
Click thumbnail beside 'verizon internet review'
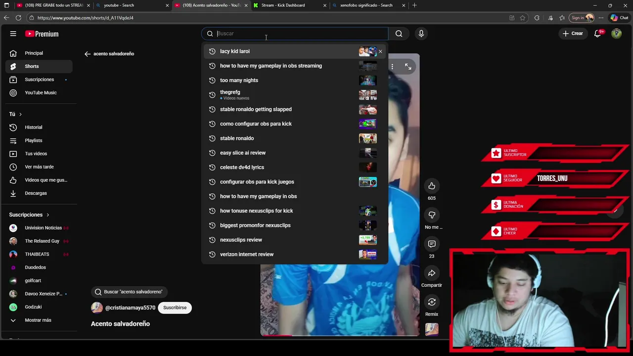click(367, 254)
